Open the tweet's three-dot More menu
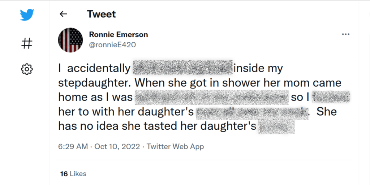 (x=345, y=34)
